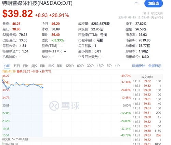Choose the 30分 interval tab
The height and width of the screenshot is (145, 171).
[x=90, y=66]
